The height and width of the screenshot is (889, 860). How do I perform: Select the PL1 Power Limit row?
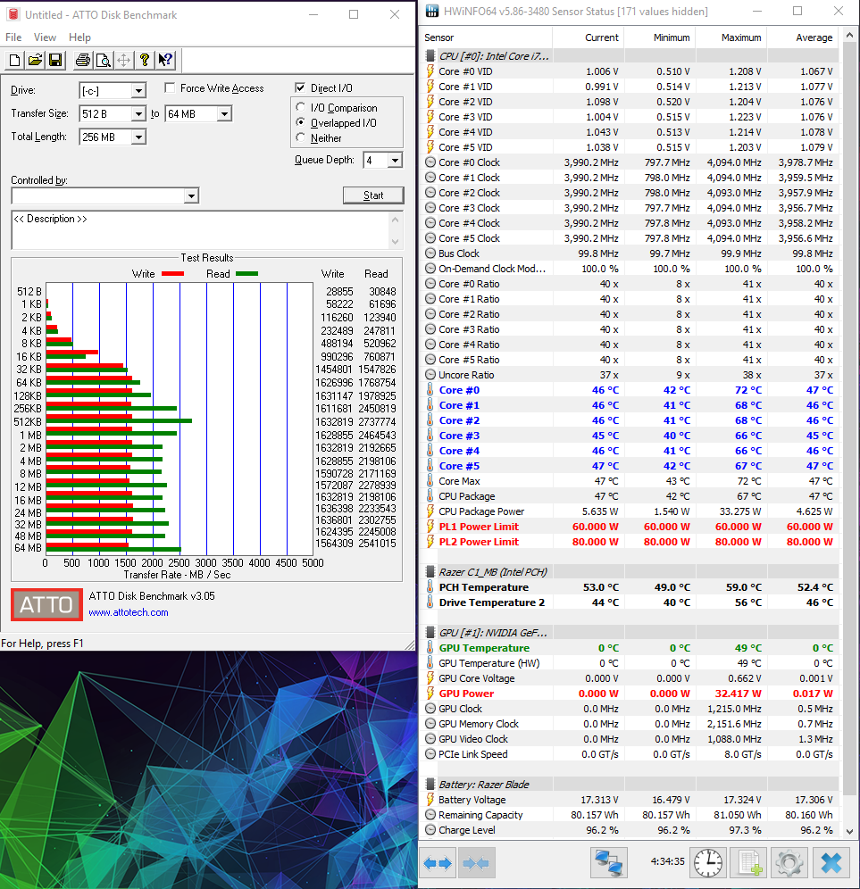pos(630,527)
